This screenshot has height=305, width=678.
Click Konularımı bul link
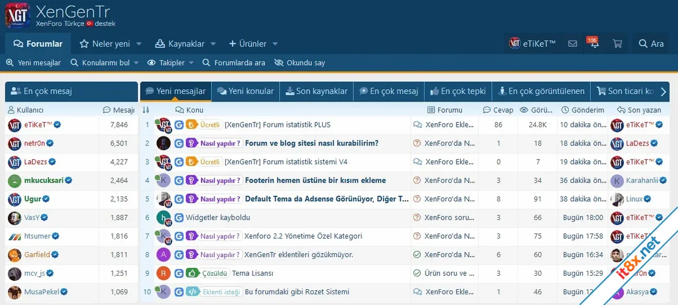tap(101, 63)
